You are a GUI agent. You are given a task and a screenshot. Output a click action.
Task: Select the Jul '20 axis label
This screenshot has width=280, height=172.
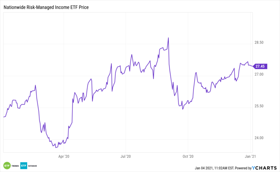126,156
